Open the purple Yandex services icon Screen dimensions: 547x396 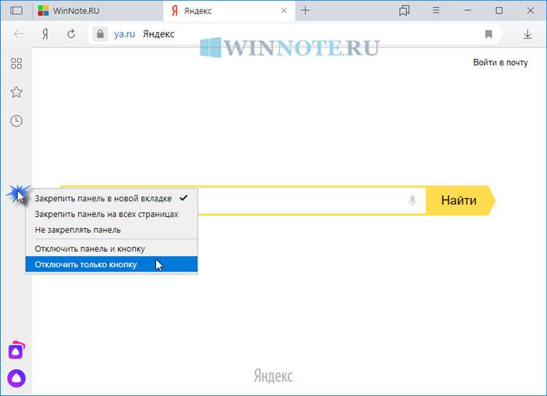16,351
